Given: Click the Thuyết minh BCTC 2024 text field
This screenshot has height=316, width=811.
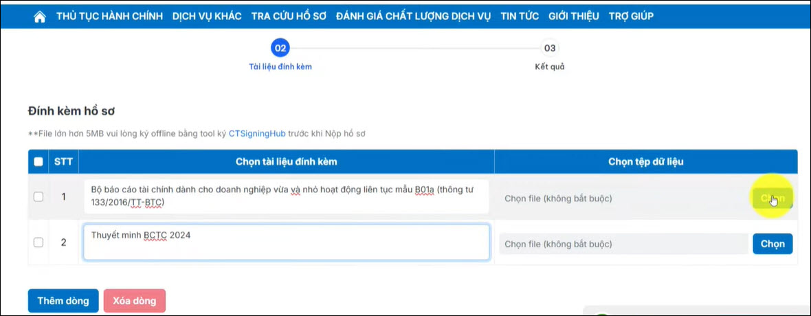Looking at the screenshot, I should tap(286, 242).
